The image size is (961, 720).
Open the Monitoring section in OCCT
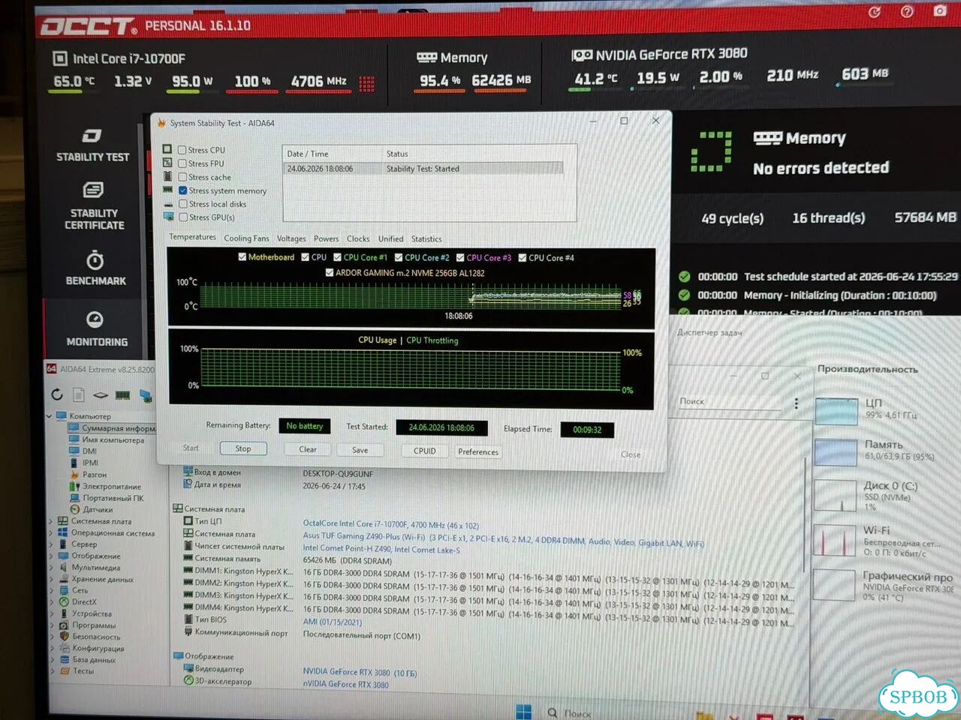(96, 328)
